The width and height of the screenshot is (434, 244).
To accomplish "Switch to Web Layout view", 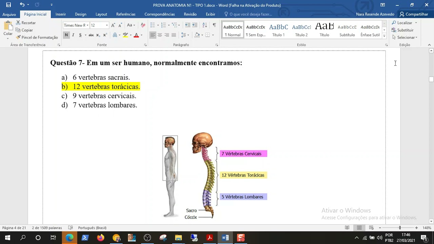I will click(x=371, y=228).
